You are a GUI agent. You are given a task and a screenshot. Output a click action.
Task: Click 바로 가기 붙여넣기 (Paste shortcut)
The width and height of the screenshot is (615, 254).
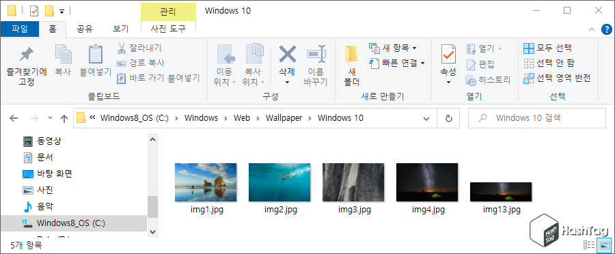[159, 78]
